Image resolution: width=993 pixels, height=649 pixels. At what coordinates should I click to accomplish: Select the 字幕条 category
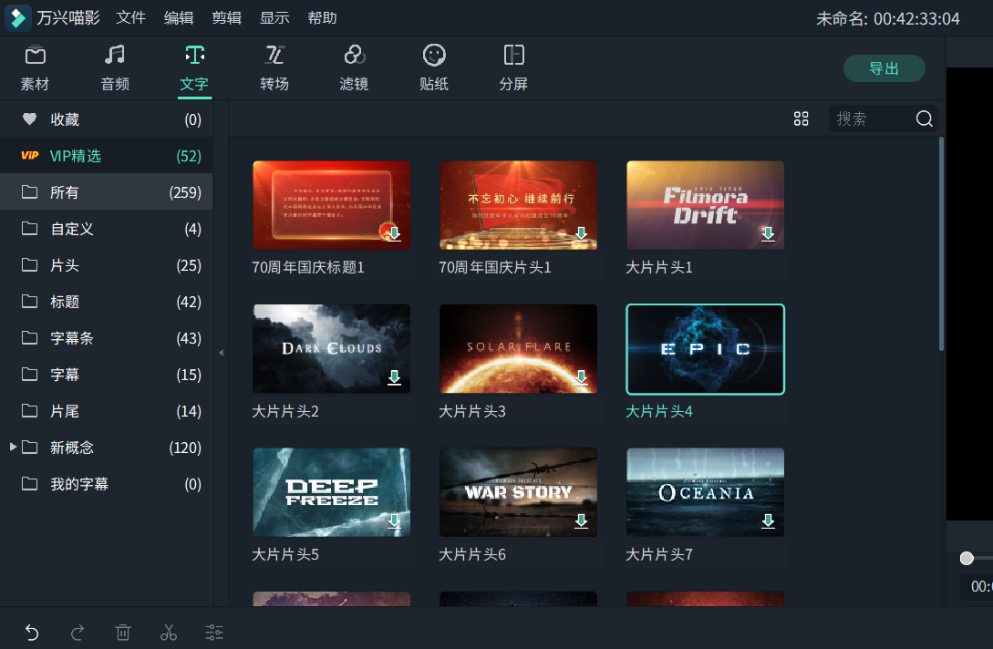pos(72,338)
